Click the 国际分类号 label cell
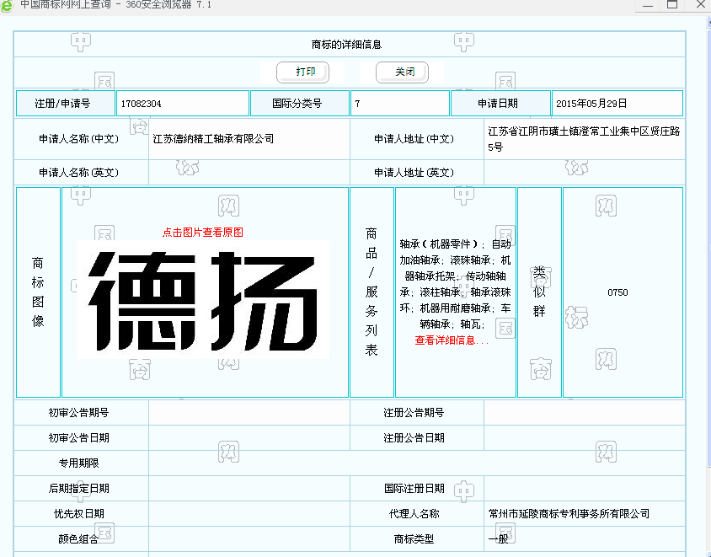The image size is (711, 557). [297, 104]
